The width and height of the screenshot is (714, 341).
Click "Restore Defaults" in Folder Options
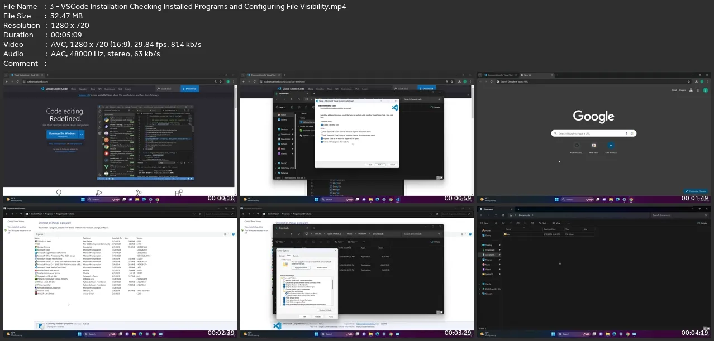tap(324, 310)
